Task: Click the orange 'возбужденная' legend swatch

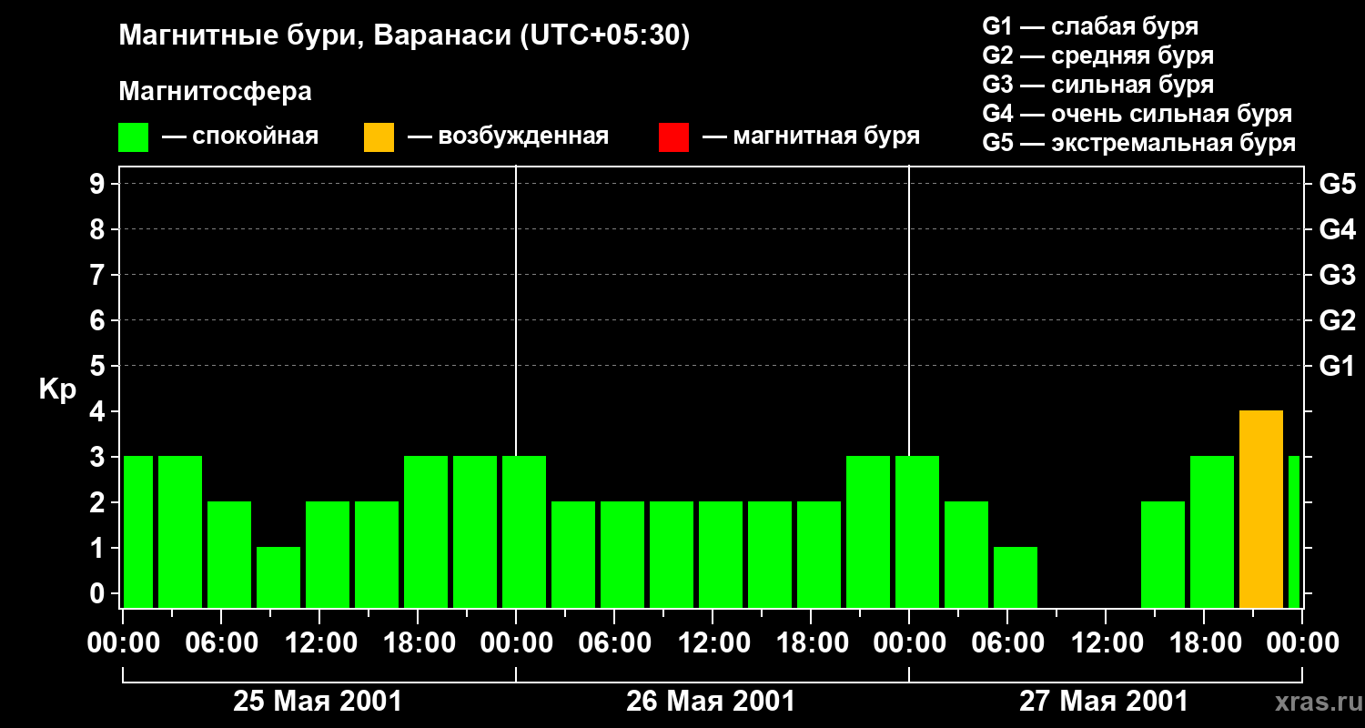Action: tap(379, 137)
